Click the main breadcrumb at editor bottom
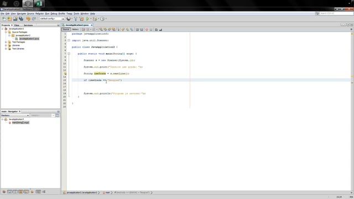The height and width of the screenshot is (199, 354). point(107,193)
